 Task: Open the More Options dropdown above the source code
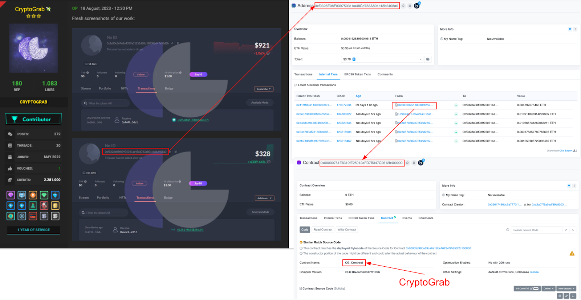(566, 289)
